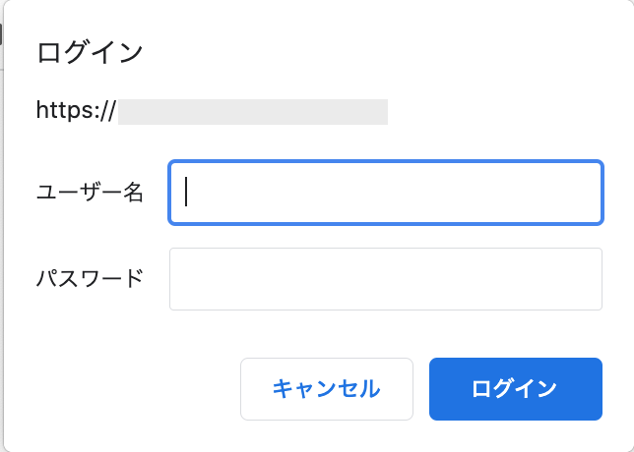
Task: Submit credentials via the ログイン button
Action: pyautogui.click(x=515, y=389)
